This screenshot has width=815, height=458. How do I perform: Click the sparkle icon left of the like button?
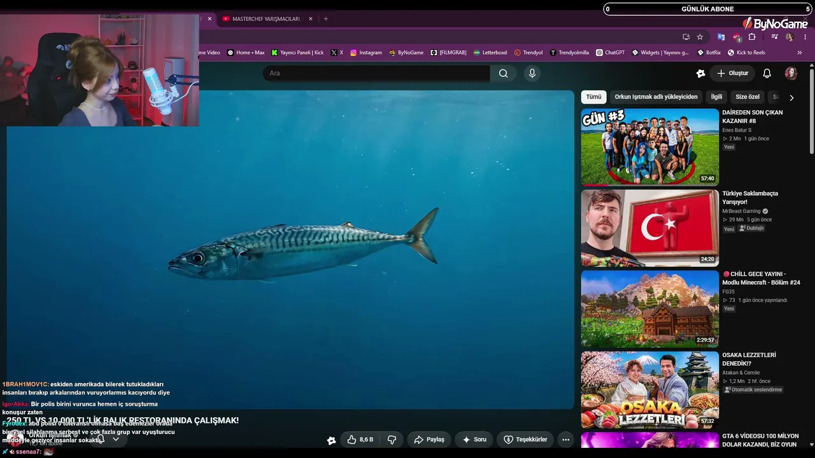(331, 440)
